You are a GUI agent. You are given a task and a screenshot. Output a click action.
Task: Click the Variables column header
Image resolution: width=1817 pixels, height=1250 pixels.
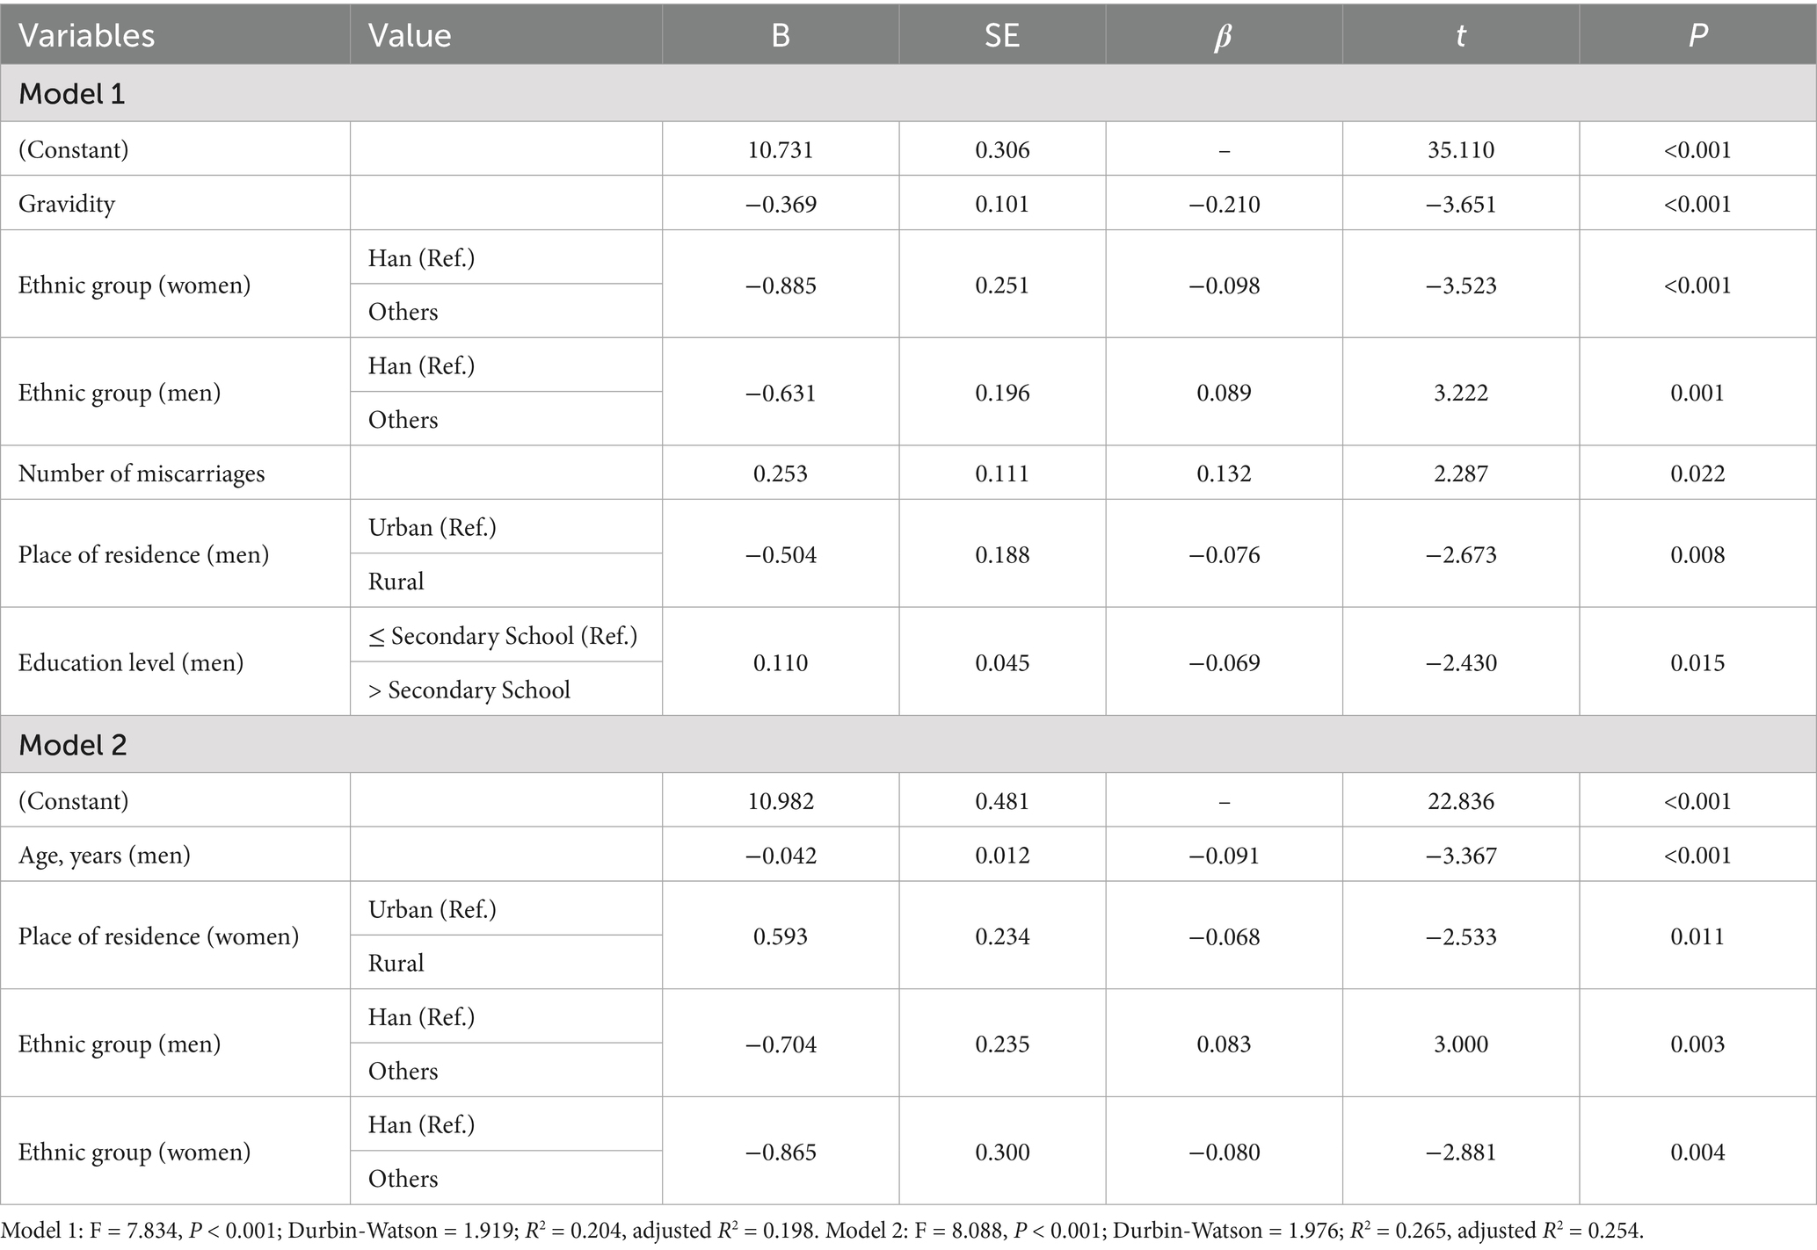pos(86,35)
